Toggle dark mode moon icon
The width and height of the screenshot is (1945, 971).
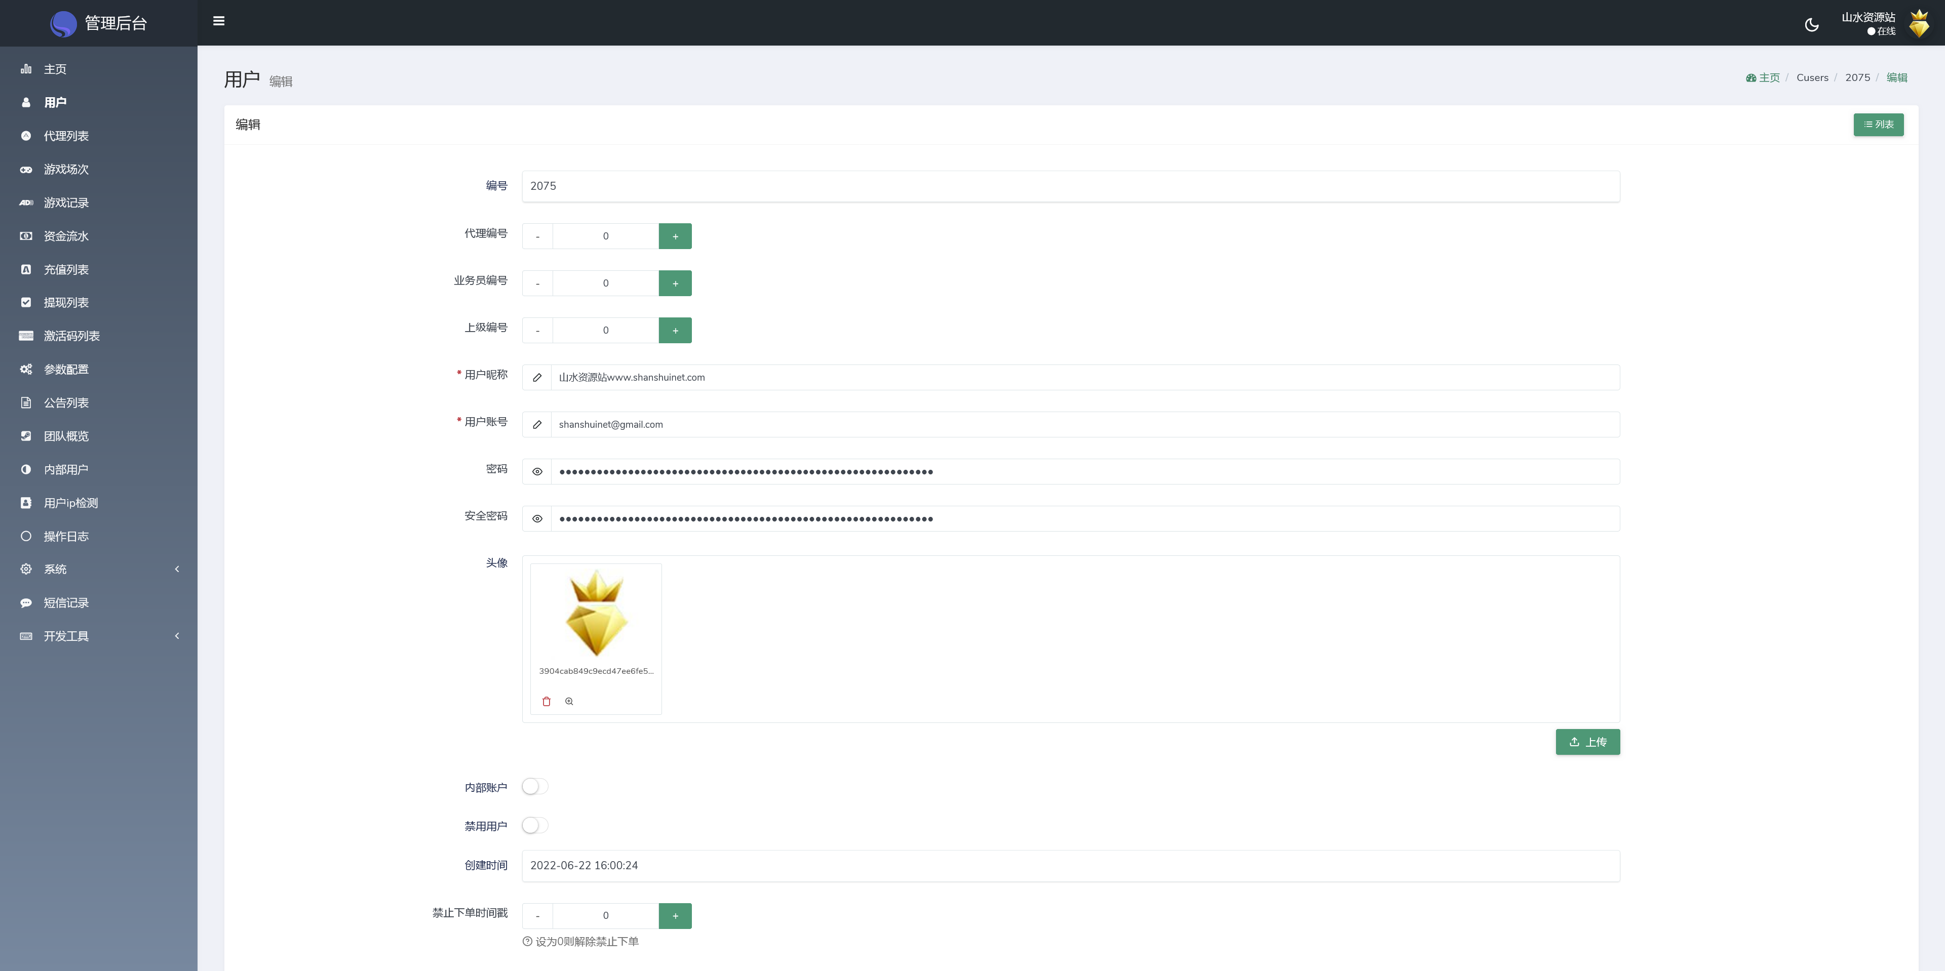point(1811,24)
